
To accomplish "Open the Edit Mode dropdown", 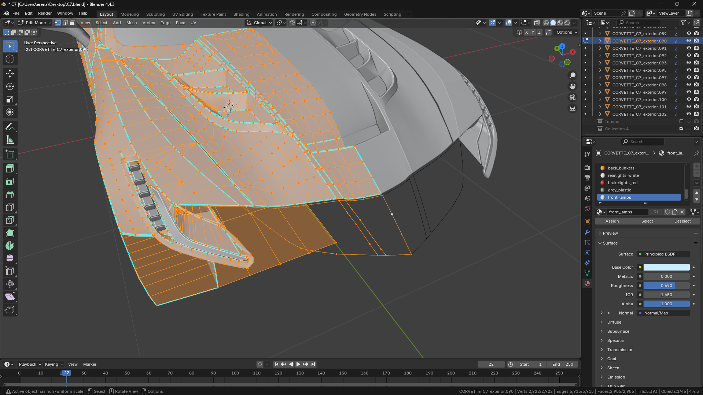I will [35, 23].
